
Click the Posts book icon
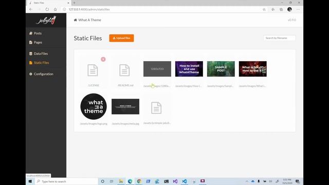(31, 33)
